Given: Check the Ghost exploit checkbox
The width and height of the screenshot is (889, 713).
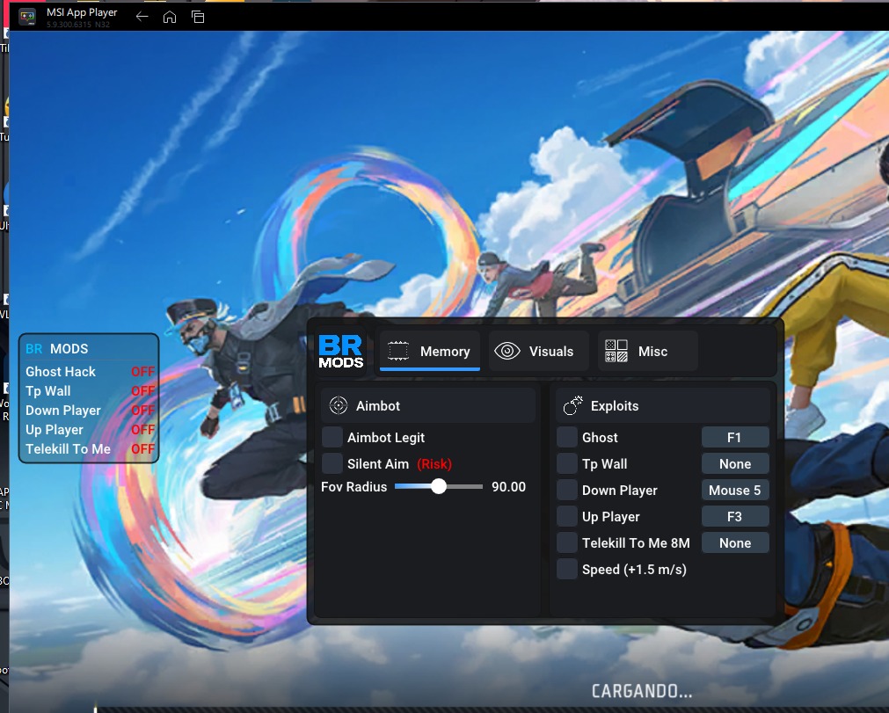Looking at the screenshot, I should click(x=567, y=437).
